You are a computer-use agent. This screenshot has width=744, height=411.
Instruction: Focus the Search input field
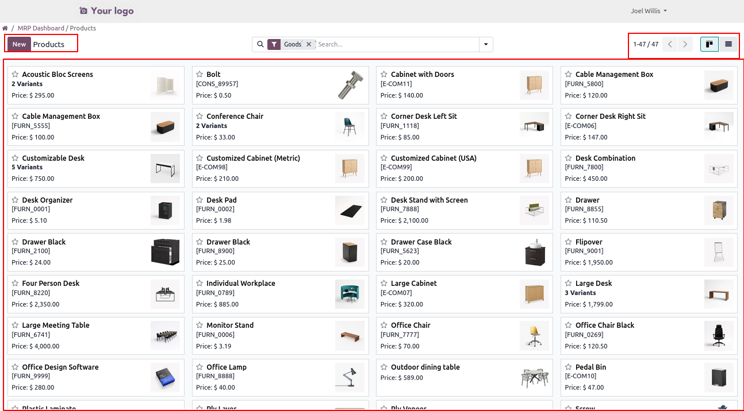click(397, 44)
